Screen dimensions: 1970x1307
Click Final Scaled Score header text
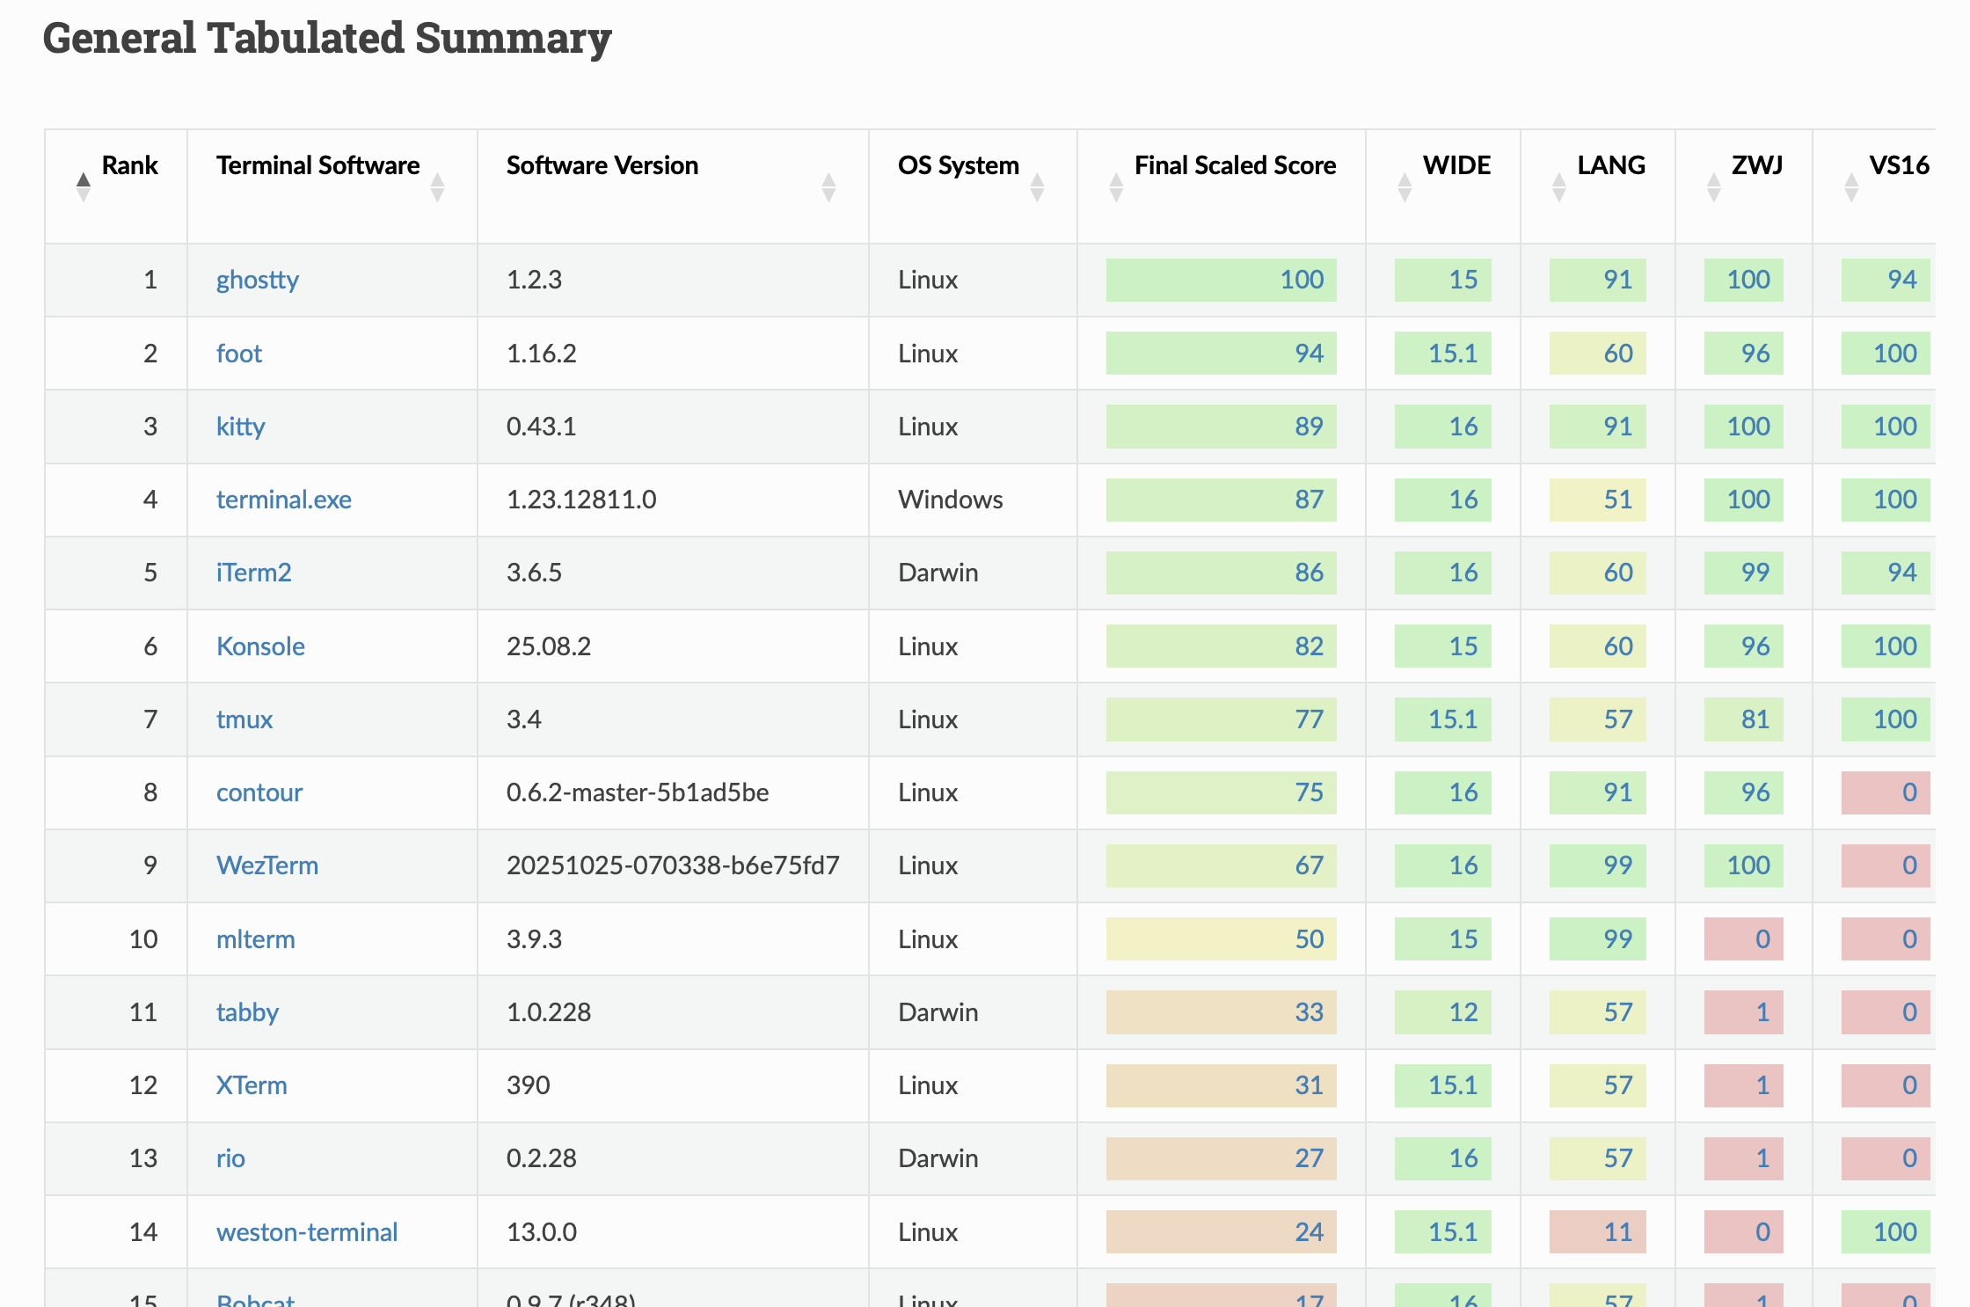pyautogui.click(x=1235, y=165)
